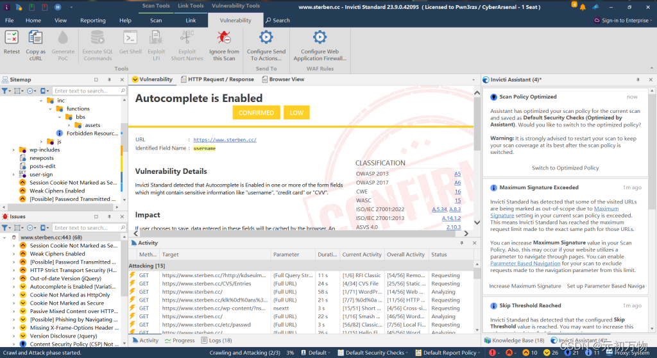This screenshot has height=358, width=657.
Task: Switch to the Scan ribbon tab
Action: pos(156,20)
